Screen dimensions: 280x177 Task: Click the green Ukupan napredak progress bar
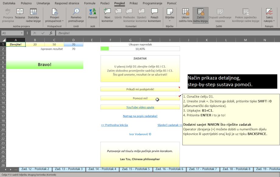click(105, 48)
